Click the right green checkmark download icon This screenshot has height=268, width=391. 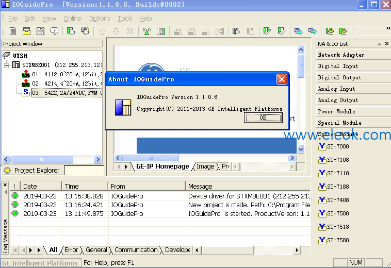pos(281,31)
